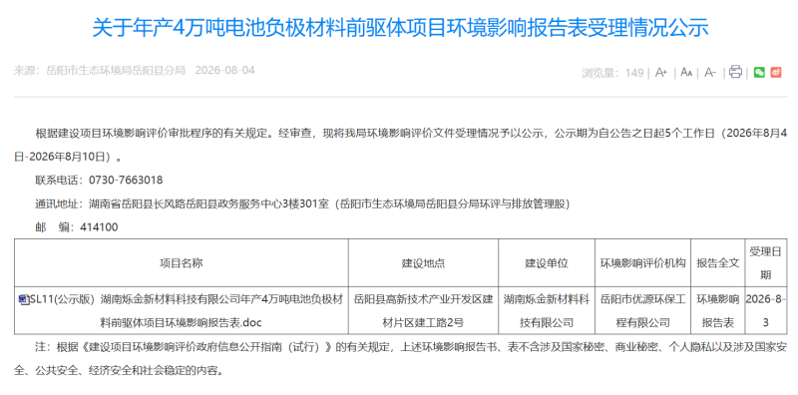The image size is (798, 395).
Task: Click the 报告全文 column header
Action: click(717, 263)
